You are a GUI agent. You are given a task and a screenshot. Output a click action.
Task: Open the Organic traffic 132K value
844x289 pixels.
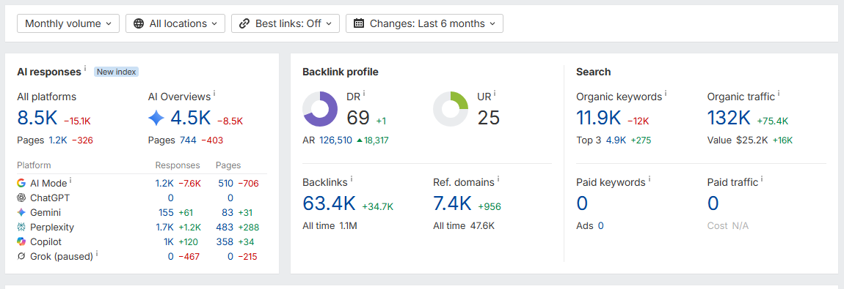729,118
